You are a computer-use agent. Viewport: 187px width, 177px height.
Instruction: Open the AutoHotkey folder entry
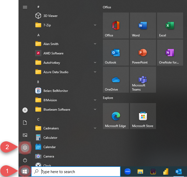tap(66, 62)
